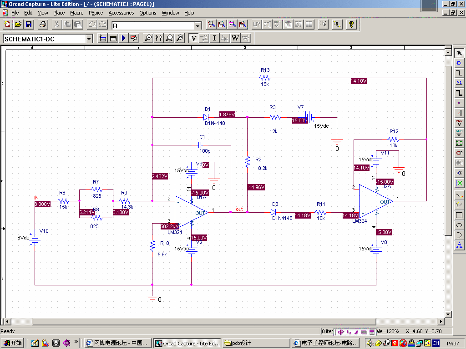466x349 pixels.
Task: Expand the SCHEMATIC1-DC simulation profile dropdown
Action: point(89,39)
